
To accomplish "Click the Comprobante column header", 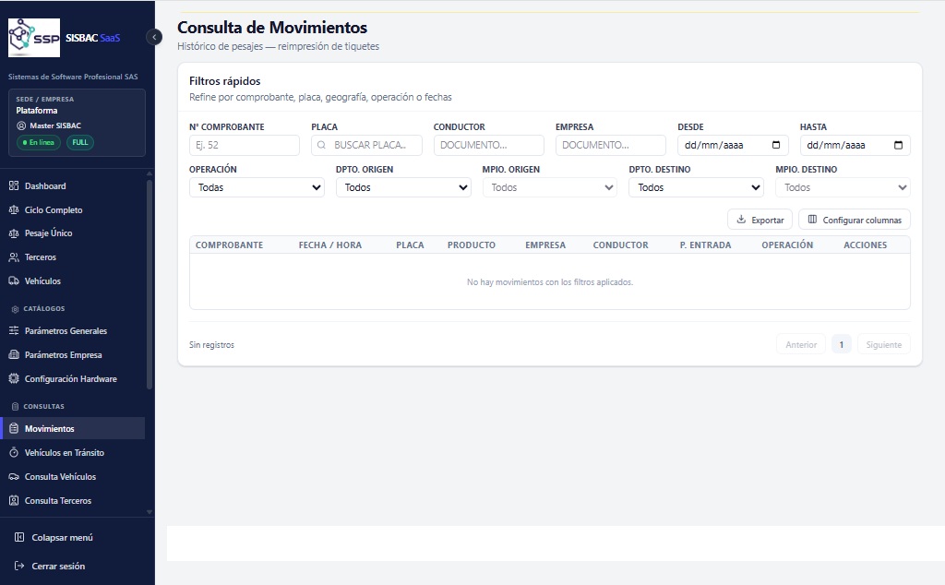I will point(229,245).
